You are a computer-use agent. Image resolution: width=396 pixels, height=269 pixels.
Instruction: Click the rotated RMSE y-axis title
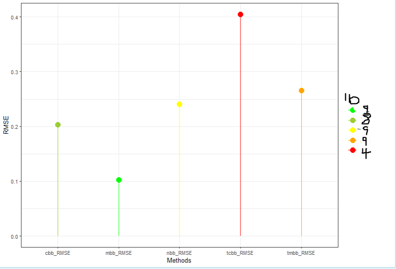tap(6, 125)
